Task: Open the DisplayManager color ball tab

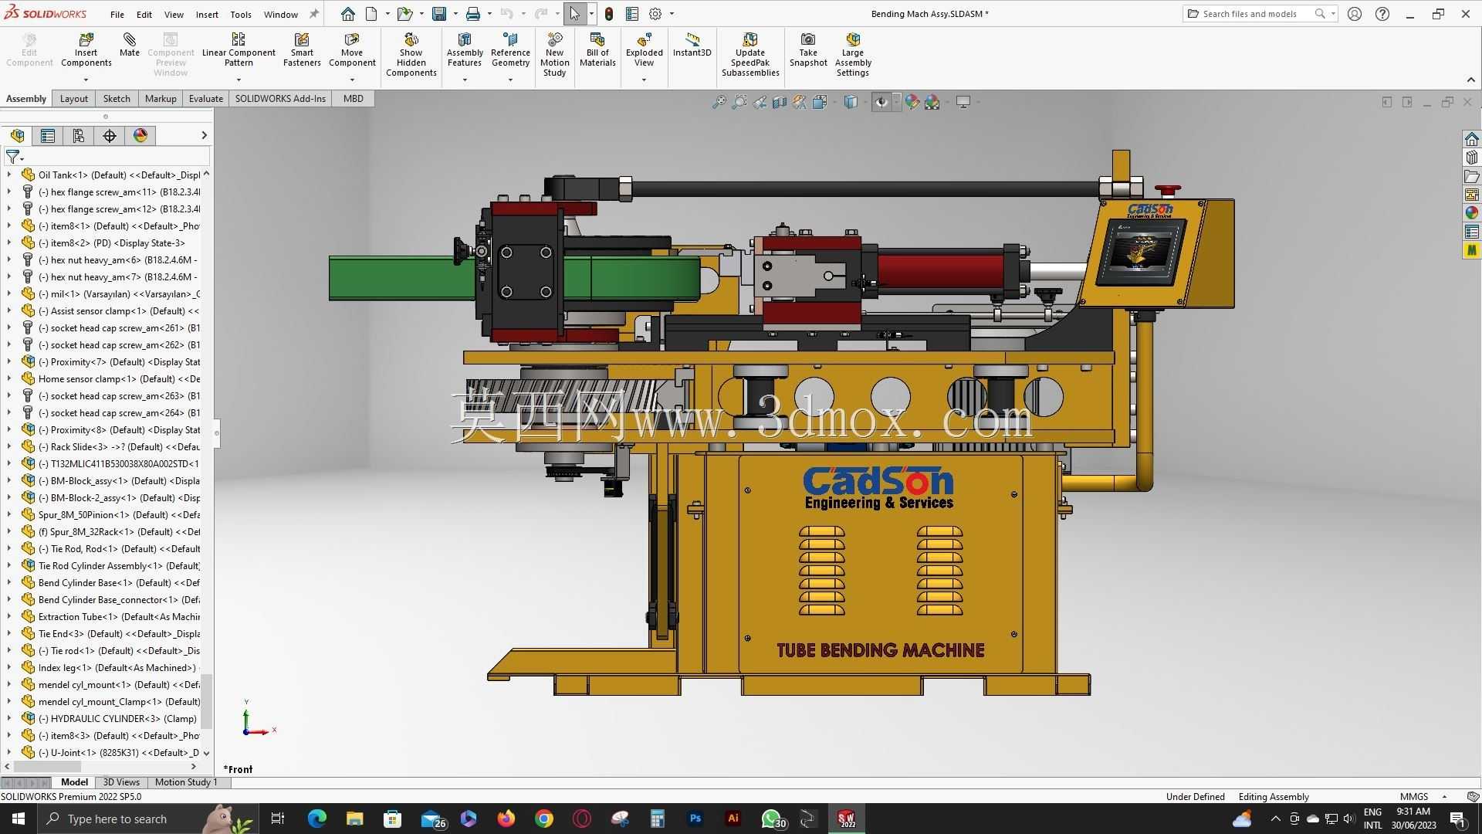Action: click(140, 136)
